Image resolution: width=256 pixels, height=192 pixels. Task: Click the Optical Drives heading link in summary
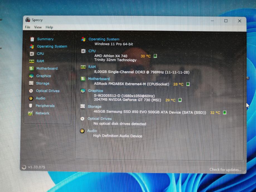[x=100, y=119]
